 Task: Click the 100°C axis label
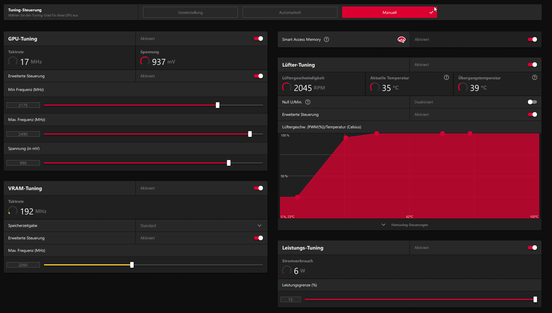click(534, 217)
